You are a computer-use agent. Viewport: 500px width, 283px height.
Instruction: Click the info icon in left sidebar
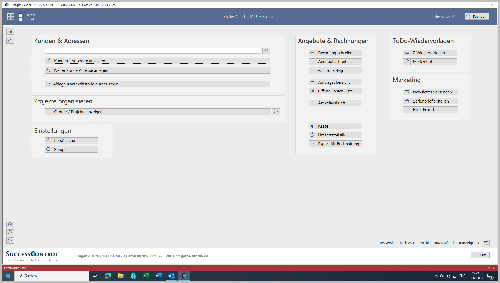point(10,232)
